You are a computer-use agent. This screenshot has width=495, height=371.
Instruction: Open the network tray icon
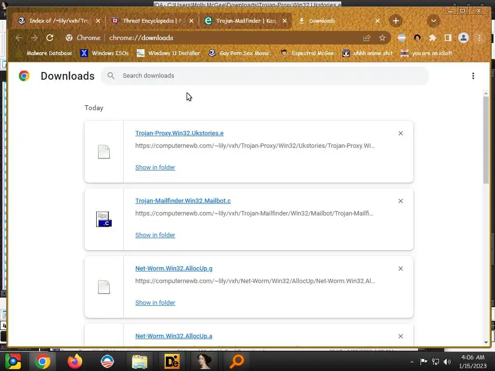tap(436, 361)
